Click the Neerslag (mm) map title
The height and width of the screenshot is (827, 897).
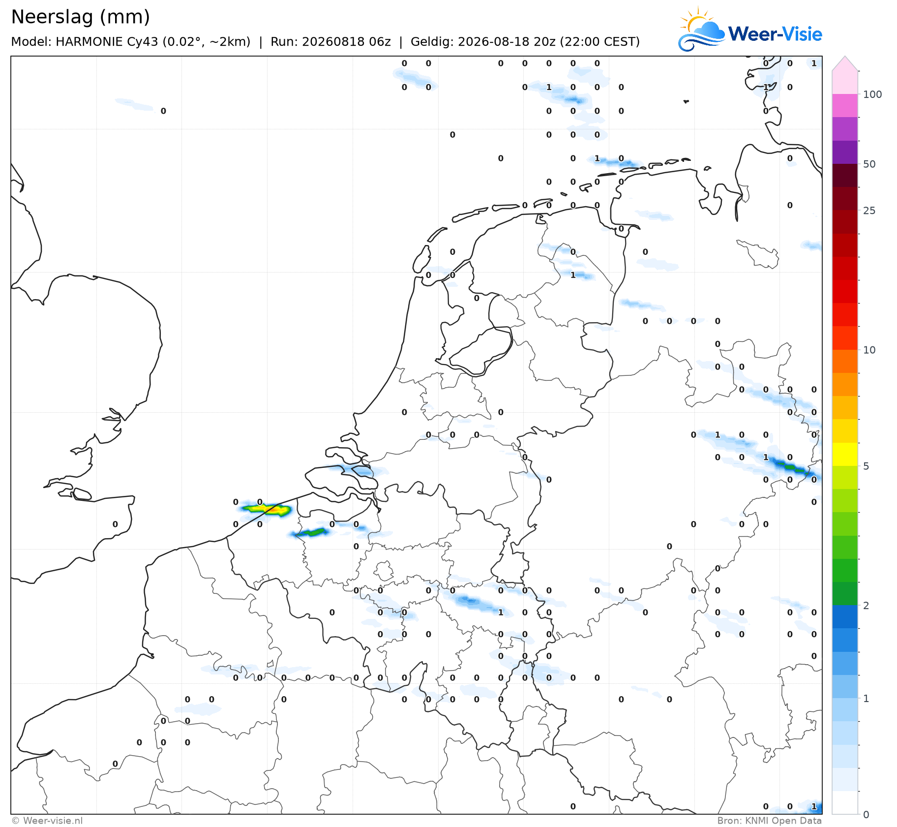point(80,17)
